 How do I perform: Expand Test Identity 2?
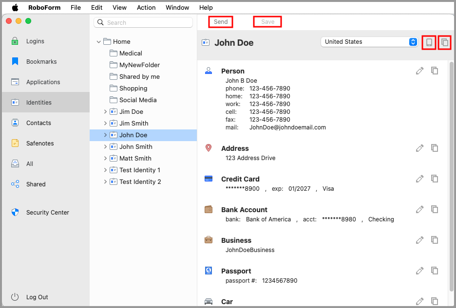pyautogui.click(x=105, y=181)
